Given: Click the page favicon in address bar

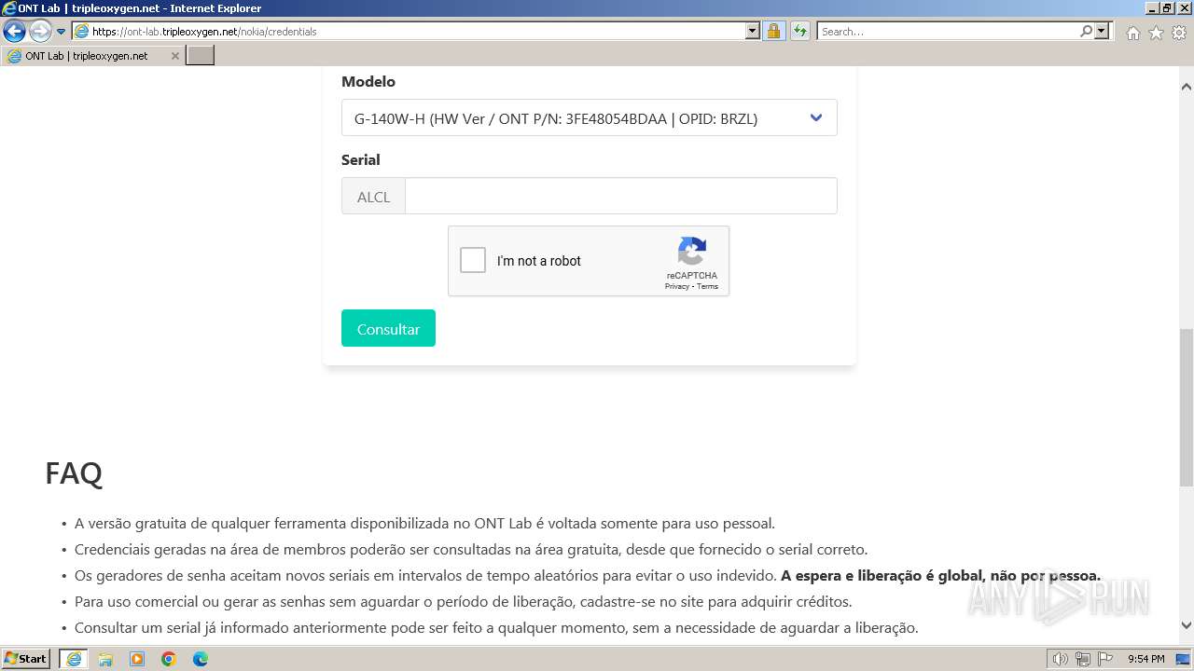Looking at the screenshot, I should [x=82, y=31].
